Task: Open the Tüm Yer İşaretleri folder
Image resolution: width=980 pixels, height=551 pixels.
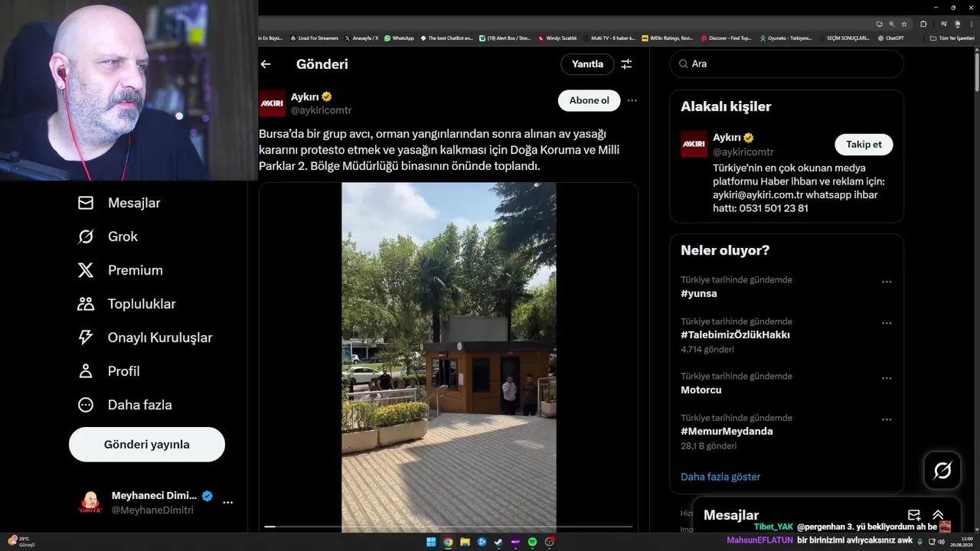Action: tap(952, 37)
